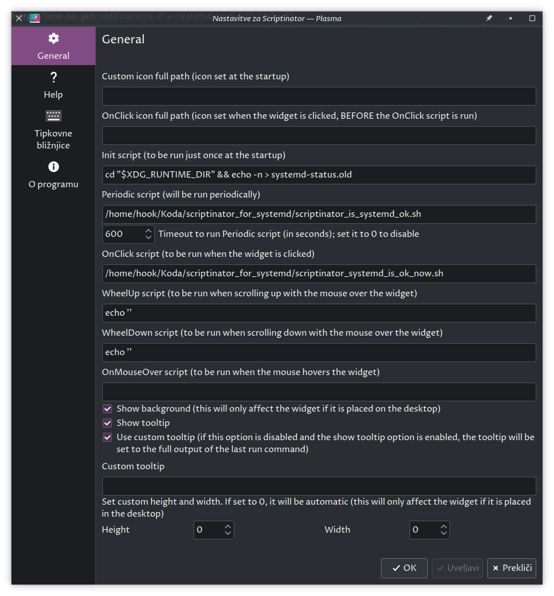This screenshot has height=596, width=554.
Task: Click the Uveljavi apply button
Action: (x=457, y=568)
